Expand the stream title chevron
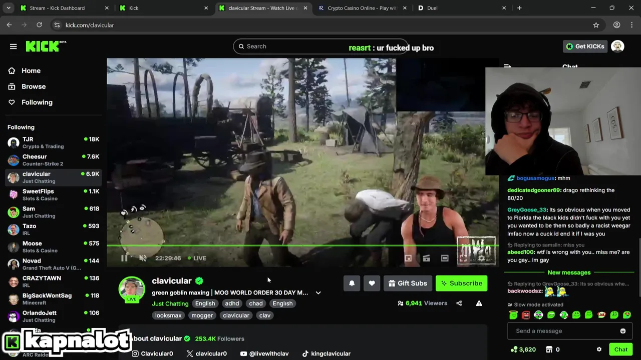The height and width of the screenshot is (360, 641). click(x=318, y=292)
